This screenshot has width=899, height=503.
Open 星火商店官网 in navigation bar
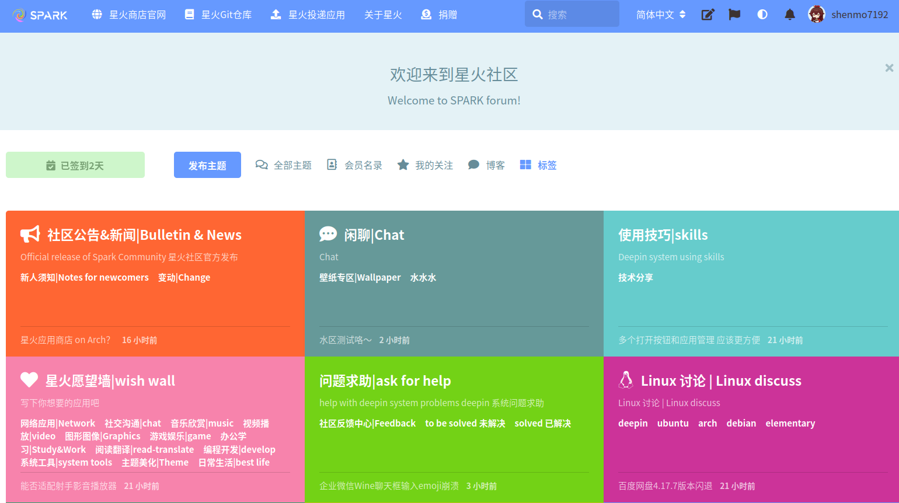pos(129,15)
